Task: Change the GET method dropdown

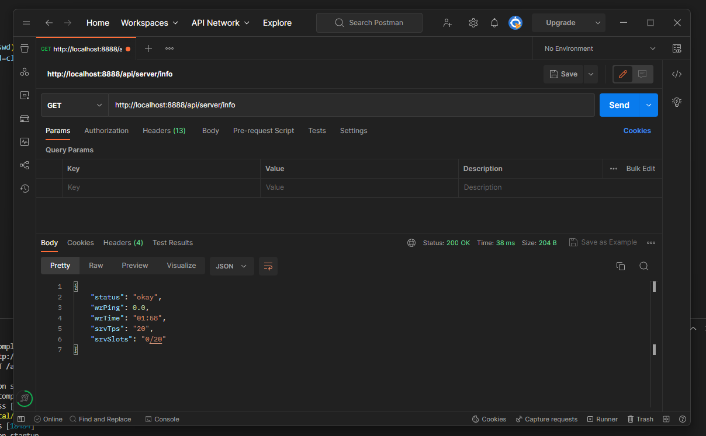Action: pyautogui.click(x=75, y=105)
